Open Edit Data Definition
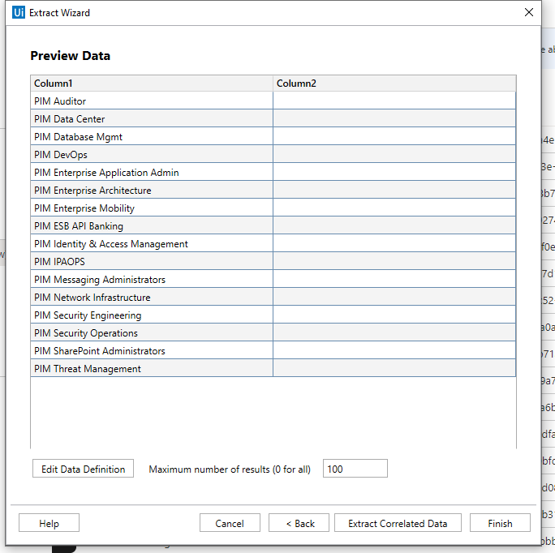Viewport: 555px width, 553px height. click(84, 469)
